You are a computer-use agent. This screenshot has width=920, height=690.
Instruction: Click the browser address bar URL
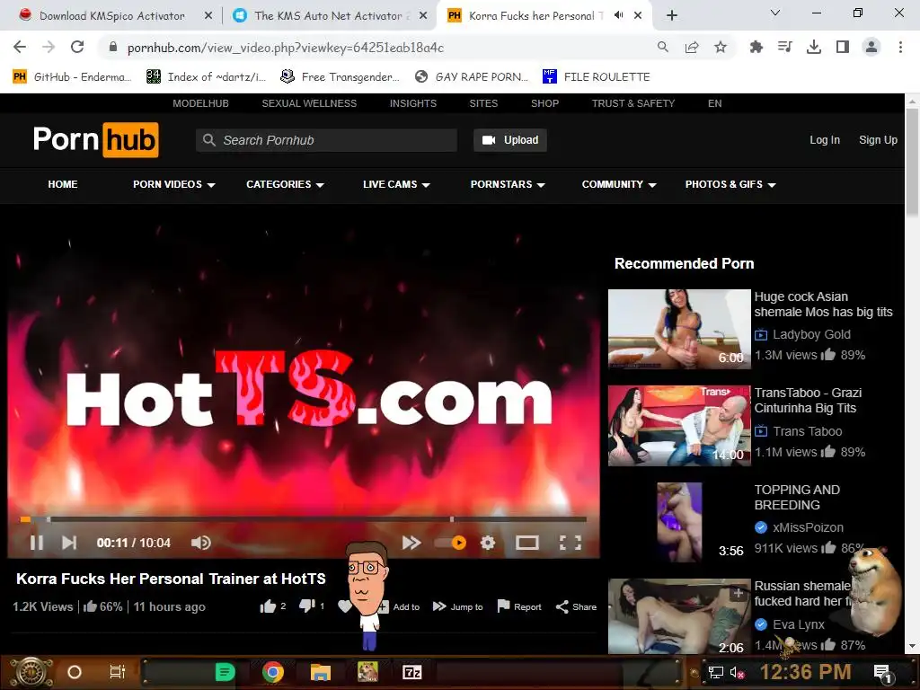click(285, 48)
